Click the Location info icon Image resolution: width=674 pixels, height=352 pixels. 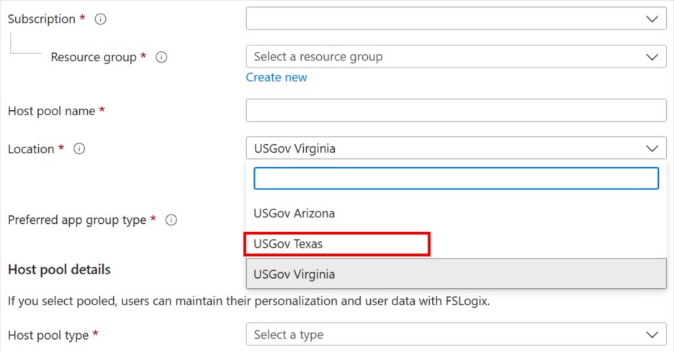tap(80, 149)
